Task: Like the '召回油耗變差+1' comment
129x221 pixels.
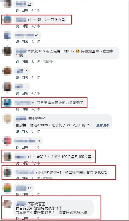Action: pos(17,178)
